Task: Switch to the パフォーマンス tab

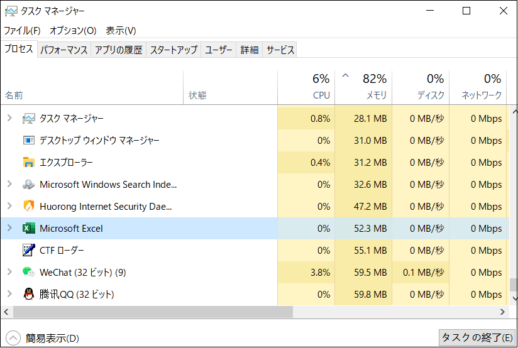Action: [x=64, y=50]
